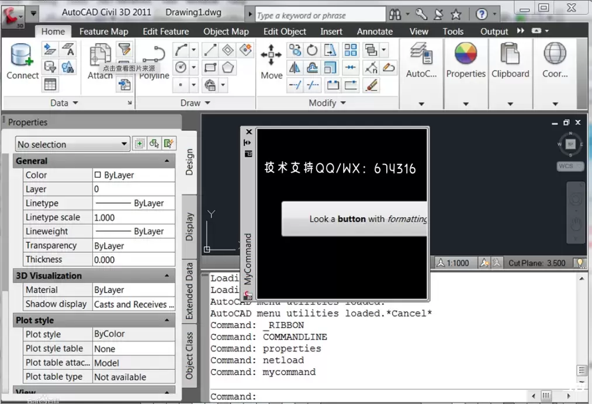Click the Help question mark icon
The height and width of the screenshot is (404, 592).
482,15
